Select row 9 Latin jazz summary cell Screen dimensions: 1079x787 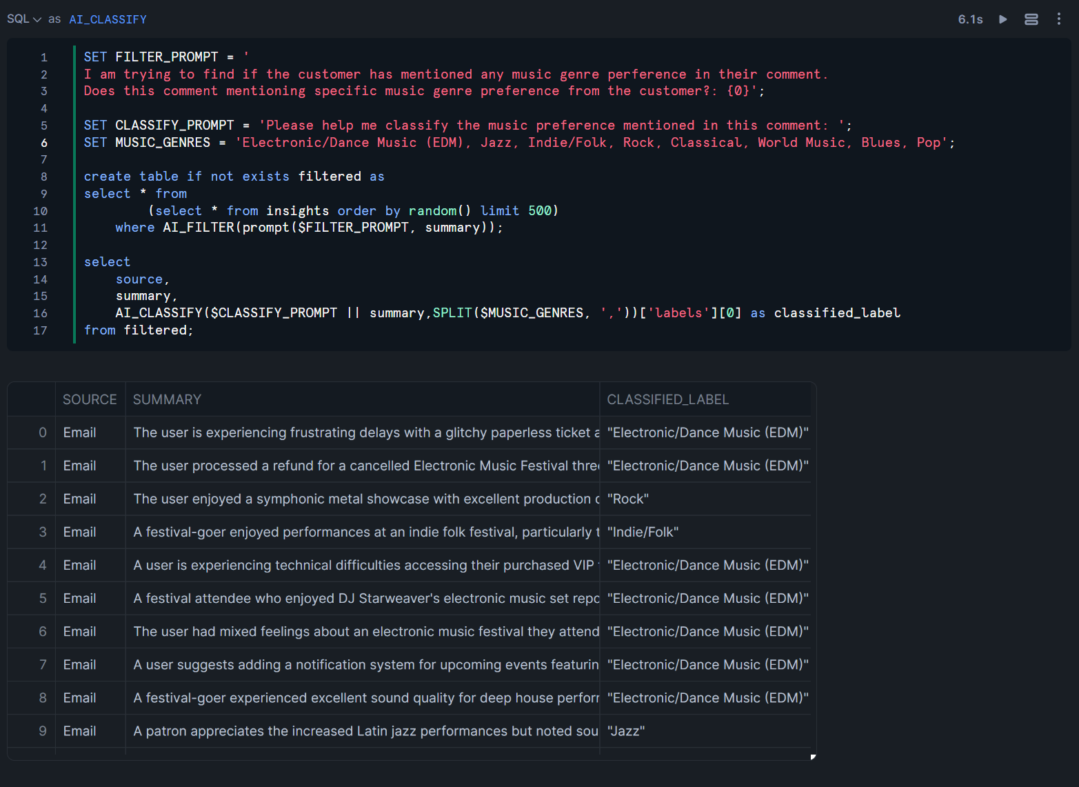click(x=363, y=730)
